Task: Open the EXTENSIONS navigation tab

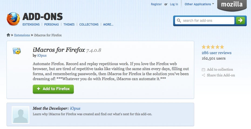Action: click(x=31, y=25)
